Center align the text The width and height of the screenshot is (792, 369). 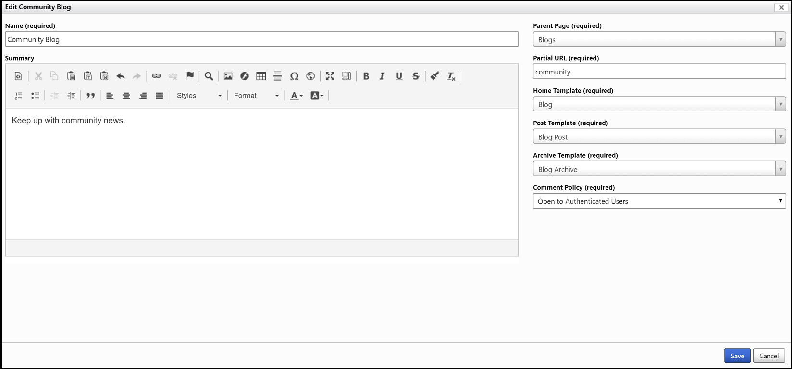click(x=126, y=96)
